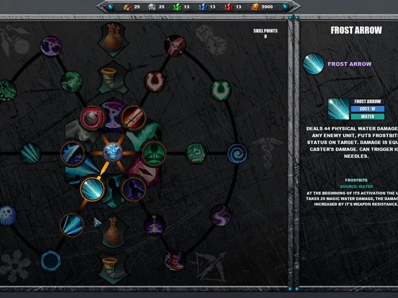This screenshot has width=398, height=298.
Task: Select the blue arrow volley skill node
Action: pos(72,225)
